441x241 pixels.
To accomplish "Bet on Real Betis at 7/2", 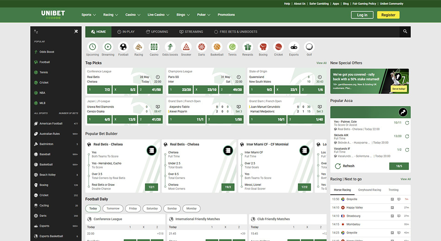I will 99,90.
